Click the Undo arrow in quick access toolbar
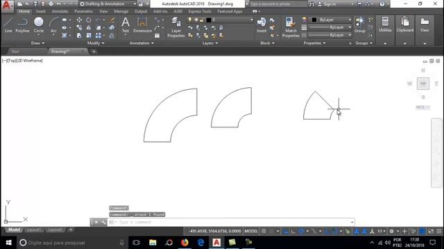Viewport: 444px width, 249px height. click(x=58, y=4)
